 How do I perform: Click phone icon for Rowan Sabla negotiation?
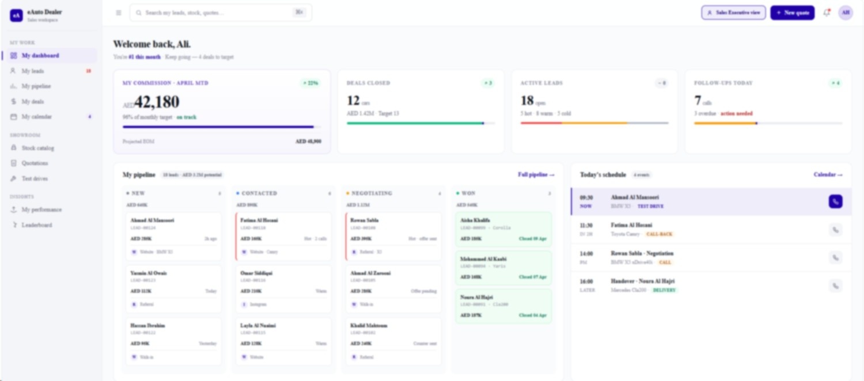pyautogui.click(x=835, y=257)
